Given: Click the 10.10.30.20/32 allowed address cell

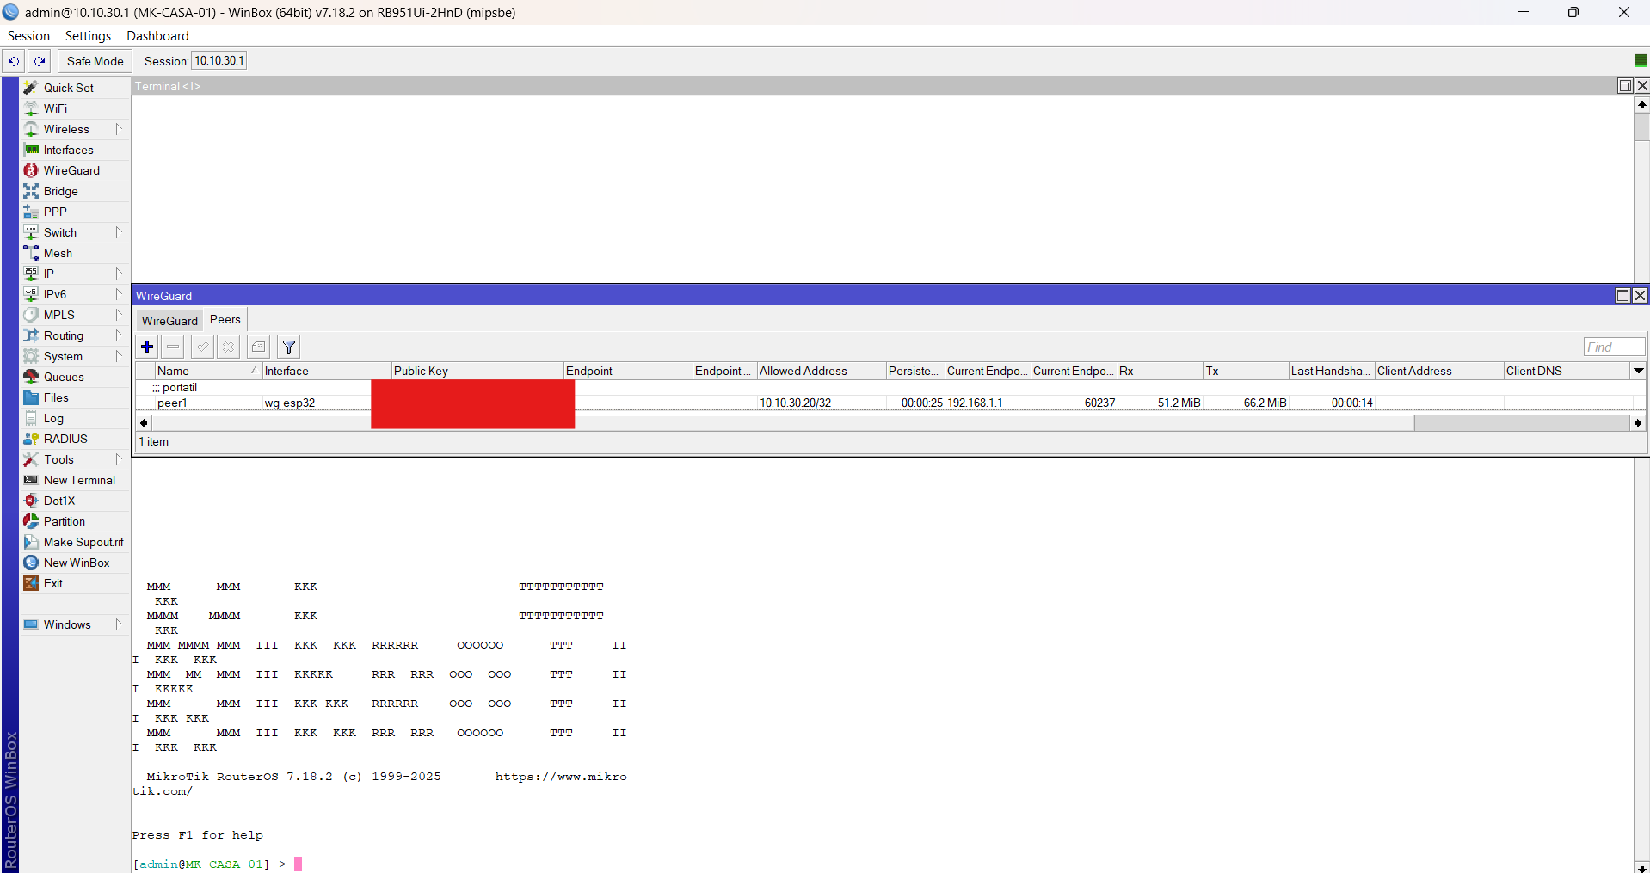Looking at the screenshot, I should pyautogui.click(x=795, y=403).
